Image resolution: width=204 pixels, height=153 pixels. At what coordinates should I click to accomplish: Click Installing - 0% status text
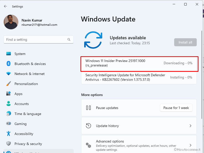coord(181,77)
